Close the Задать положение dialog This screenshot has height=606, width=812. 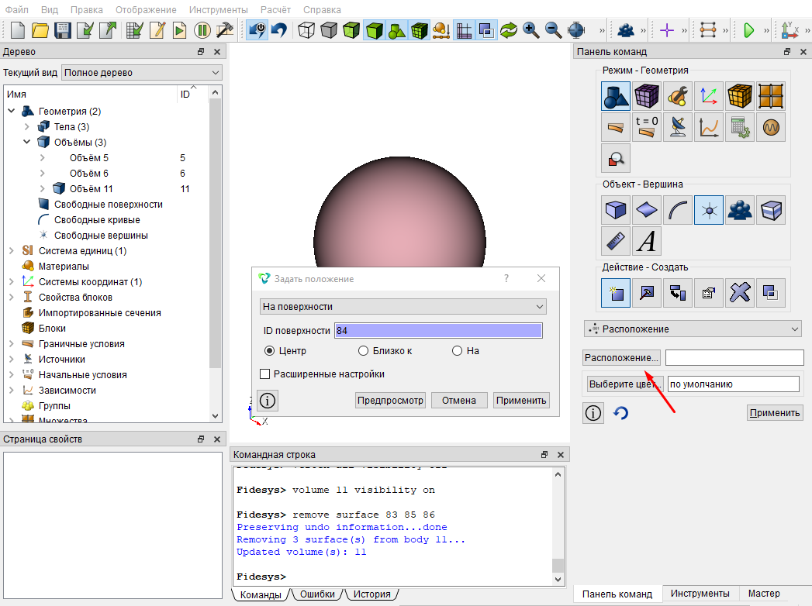coord(541,278)
